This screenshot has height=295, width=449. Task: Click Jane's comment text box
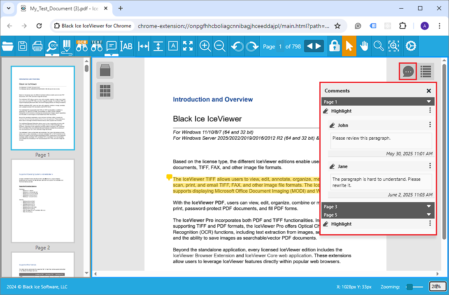(x=381, y=182)
